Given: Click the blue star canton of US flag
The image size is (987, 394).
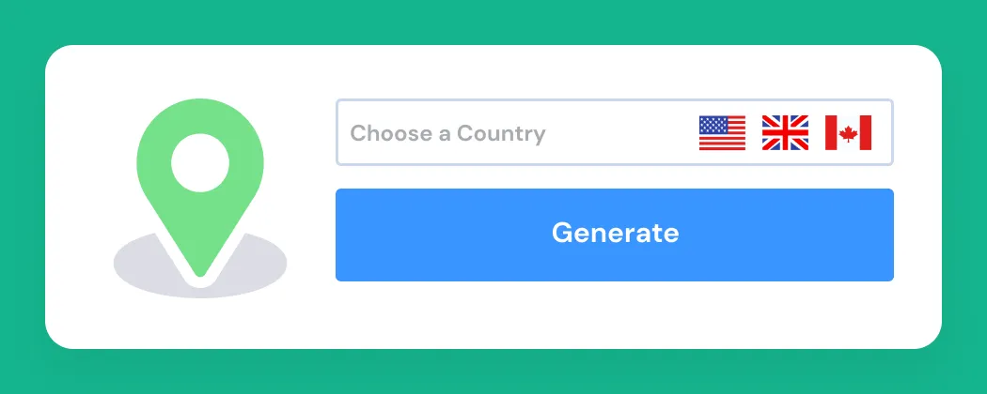Looking at the screenshot, I should tap(709, 125).
